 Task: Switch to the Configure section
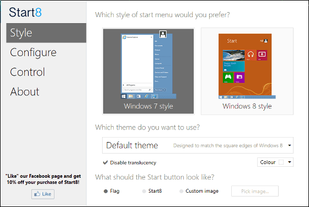[33, 52]
